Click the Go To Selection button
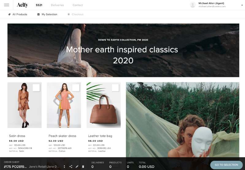This screenshot has width=245, height=170. click(x=226, y=165)
